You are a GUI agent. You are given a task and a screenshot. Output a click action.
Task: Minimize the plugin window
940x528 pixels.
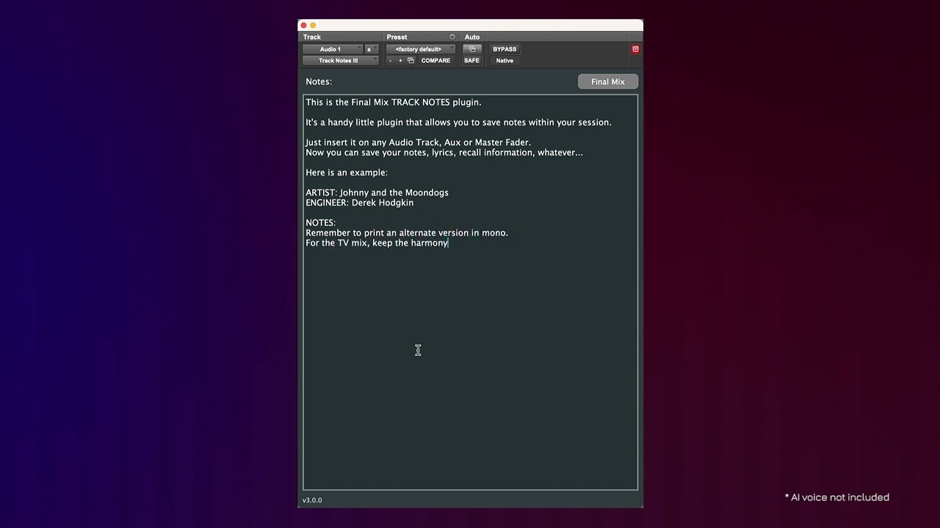(x=313, y=26)
